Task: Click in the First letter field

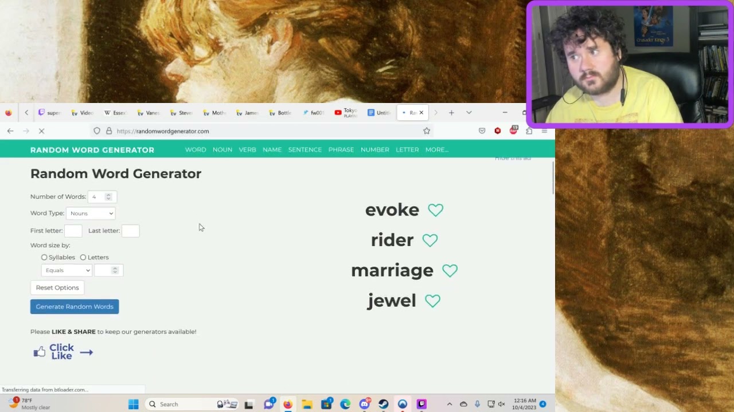Action: coord(73,231)
